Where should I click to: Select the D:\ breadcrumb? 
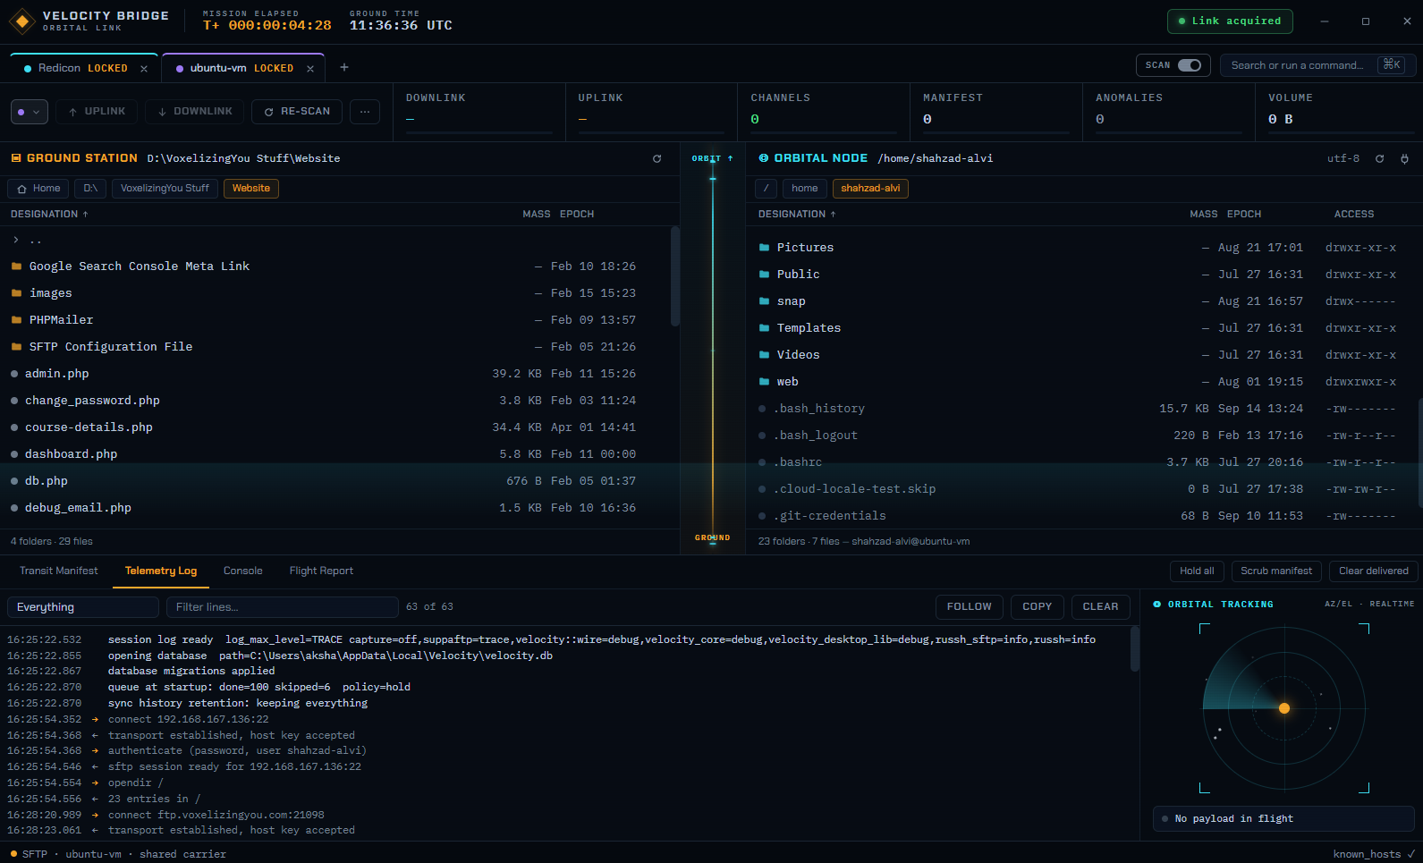coord(90,189)
